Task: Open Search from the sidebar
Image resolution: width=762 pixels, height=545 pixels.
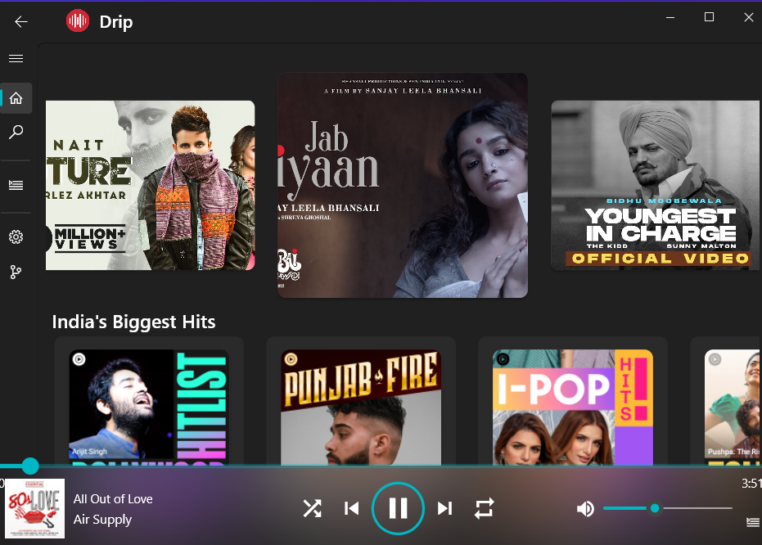Action: [16, 132]
